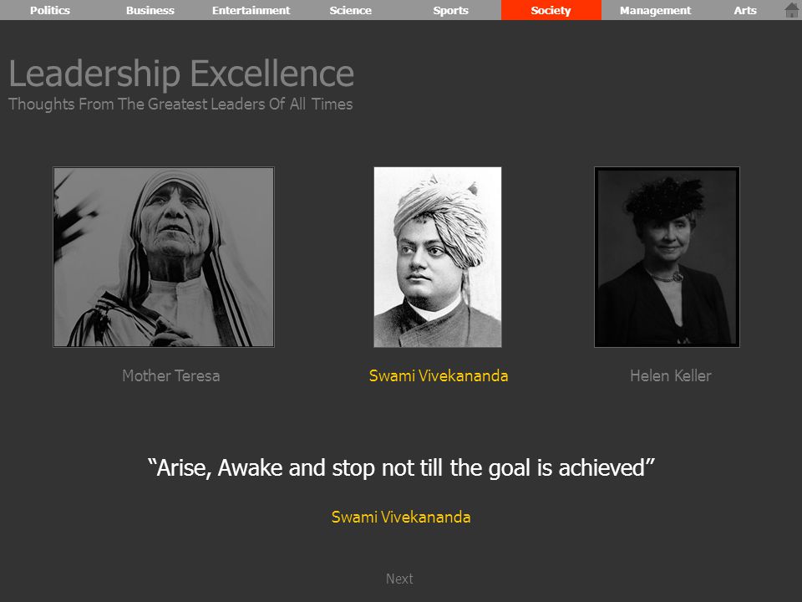This screenshot has height=602, width=802.
Task: Switch to the Business tab
Action: (150, 10)
